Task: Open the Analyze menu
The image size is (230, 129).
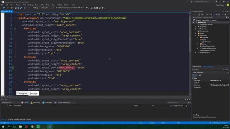Action: tap(59, 5)
